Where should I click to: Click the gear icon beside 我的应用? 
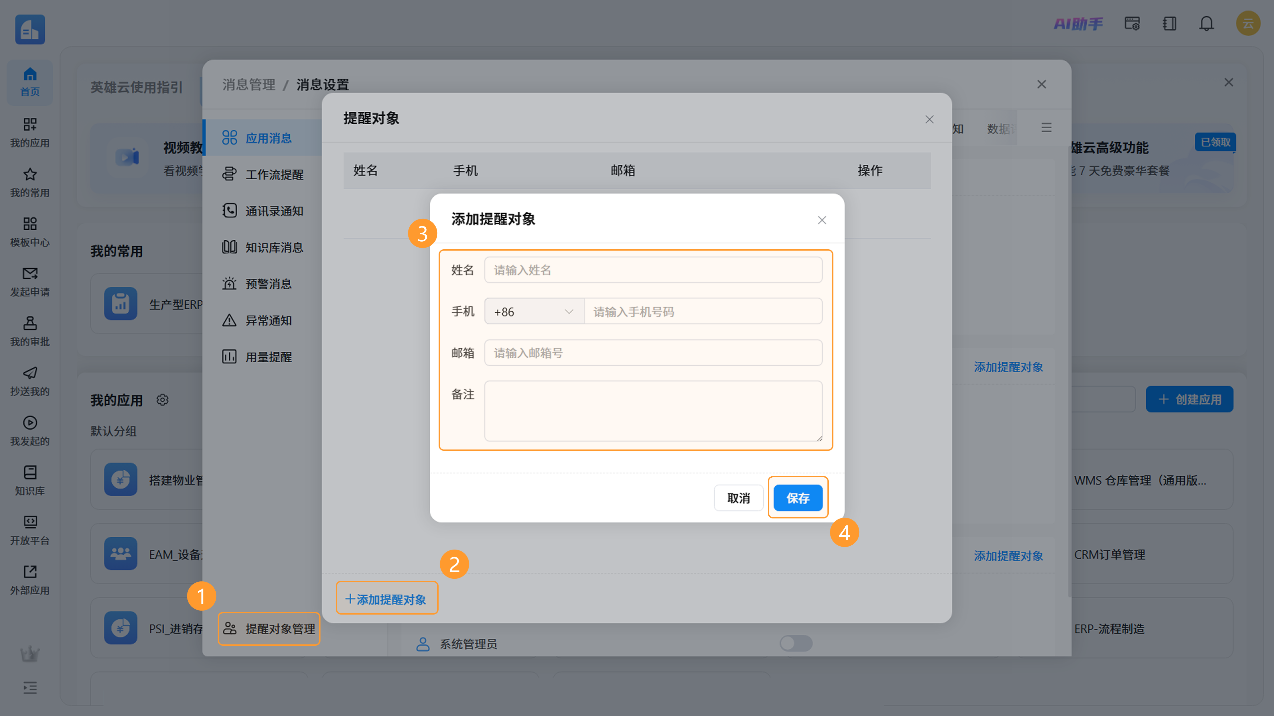coord(162,399)
